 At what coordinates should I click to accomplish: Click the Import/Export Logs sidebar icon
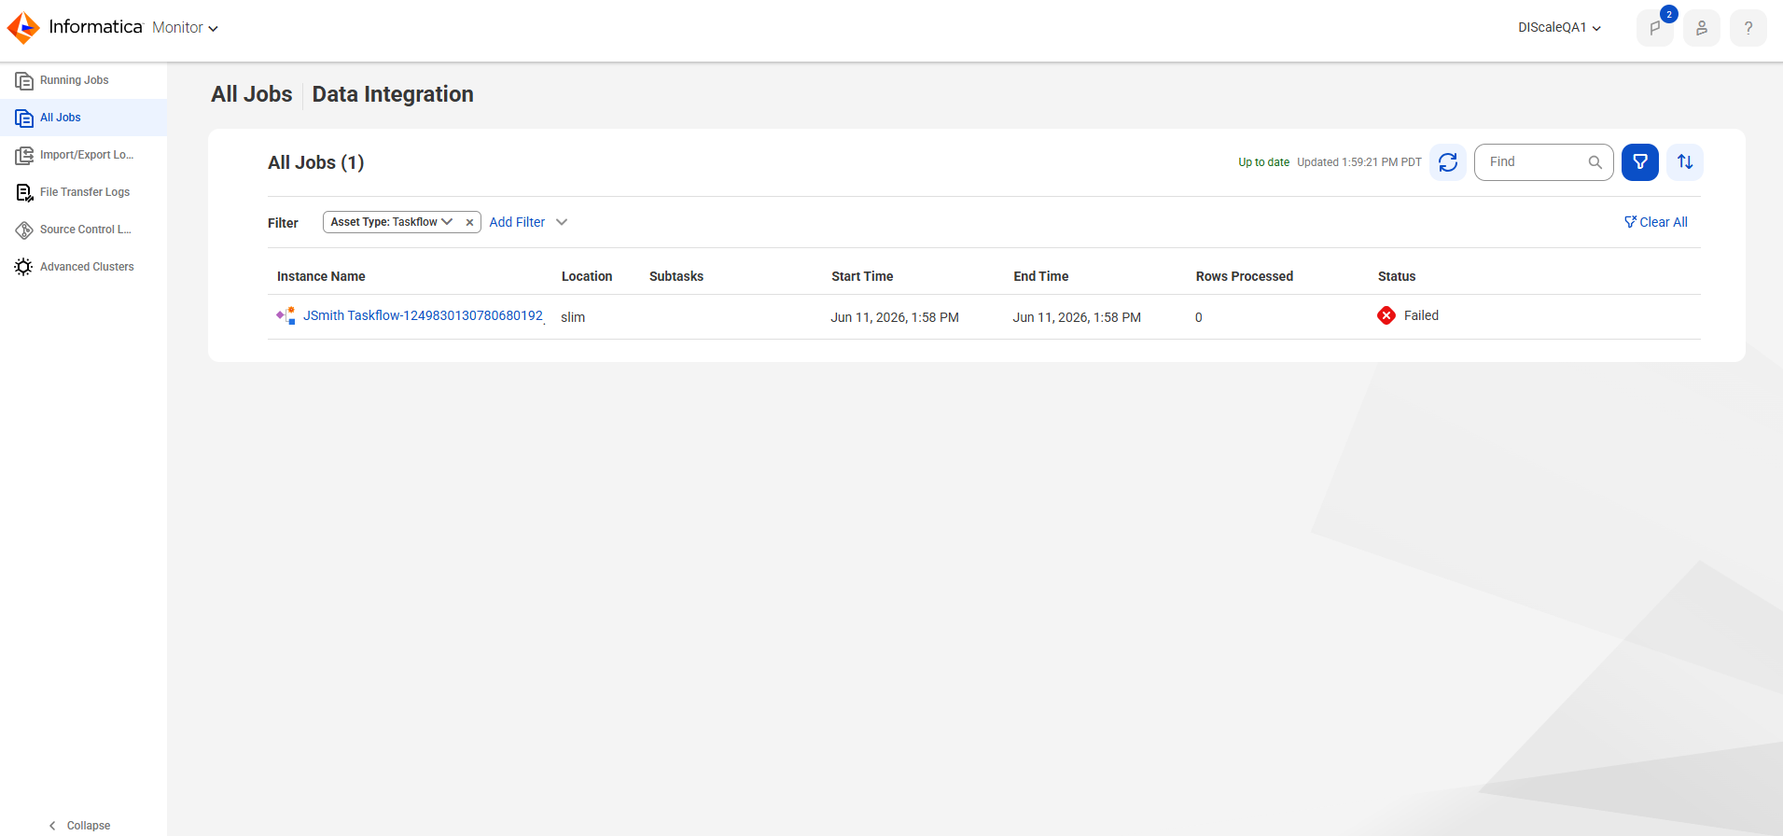click(24, 156)
